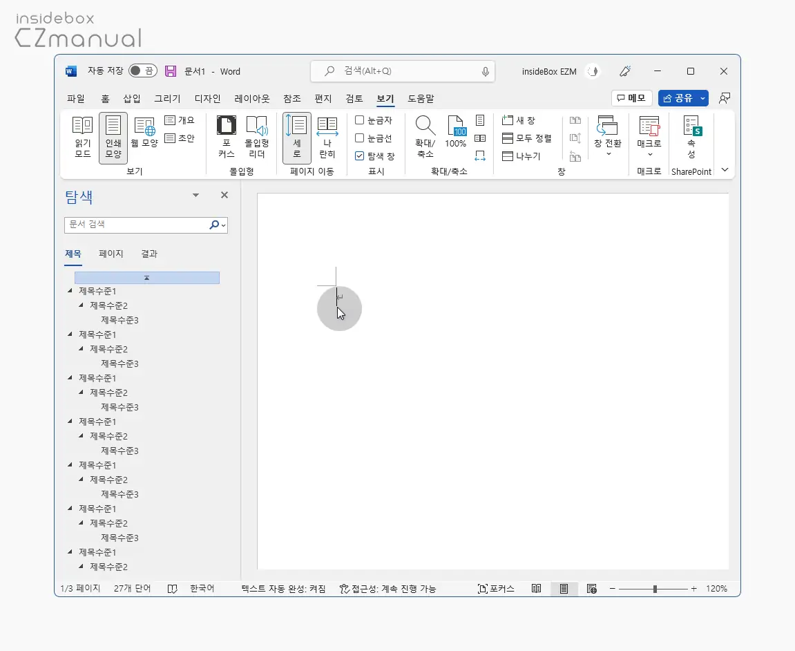Viewport: 795px width, 651px height.
Task: Uncheck the Navigation Pane (탐색 창) checkbox
Action: pyautogui.click(x=359, y=155)
